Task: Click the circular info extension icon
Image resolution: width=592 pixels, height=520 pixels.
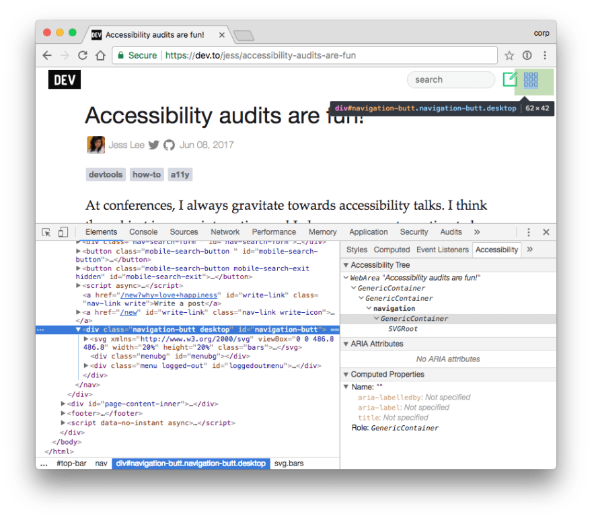Action: 527,56
